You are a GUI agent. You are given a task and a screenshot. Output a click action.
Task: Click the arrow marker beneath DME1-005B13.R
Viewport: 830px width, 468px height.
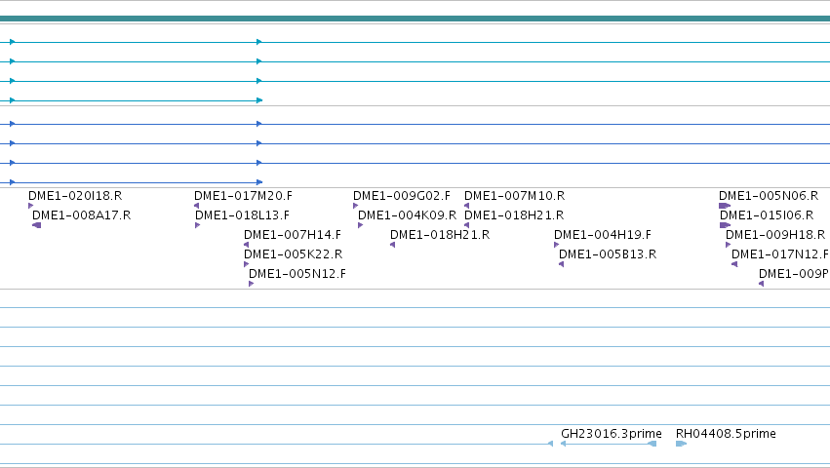point(561,264)
